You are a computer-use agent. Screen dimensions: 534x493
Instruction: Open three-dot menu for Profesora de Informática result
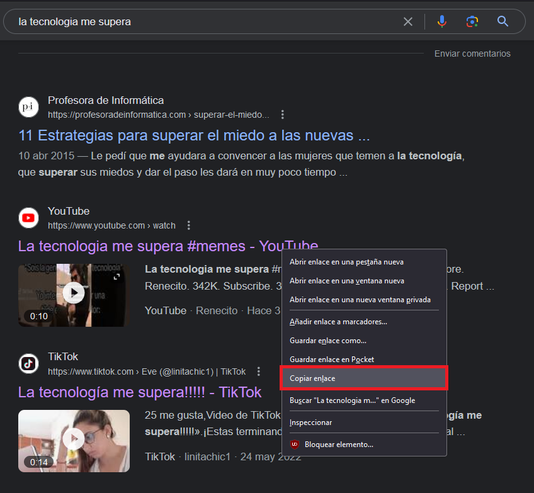coord(282,115)
